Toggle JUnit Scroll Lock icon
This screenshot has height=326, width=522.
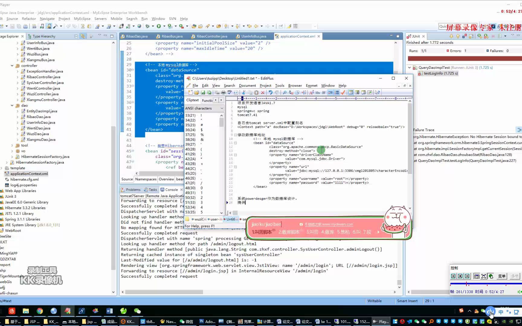[x=471, y=36]
